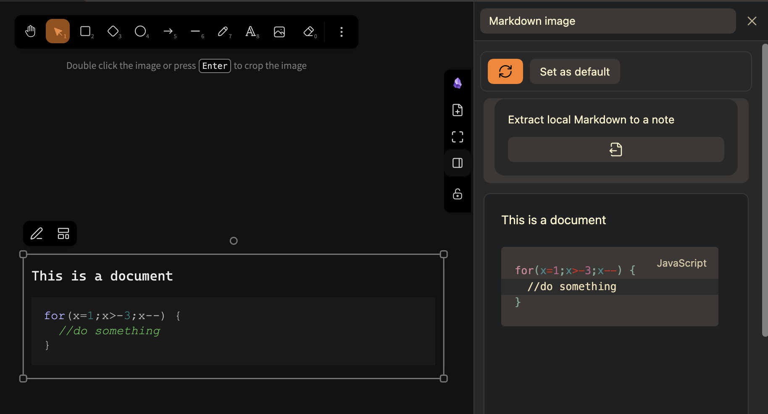The height and width of the screenshot is (414, 768).
Task: Click the JavaScript language label
Action: click(x=681, y=263)
